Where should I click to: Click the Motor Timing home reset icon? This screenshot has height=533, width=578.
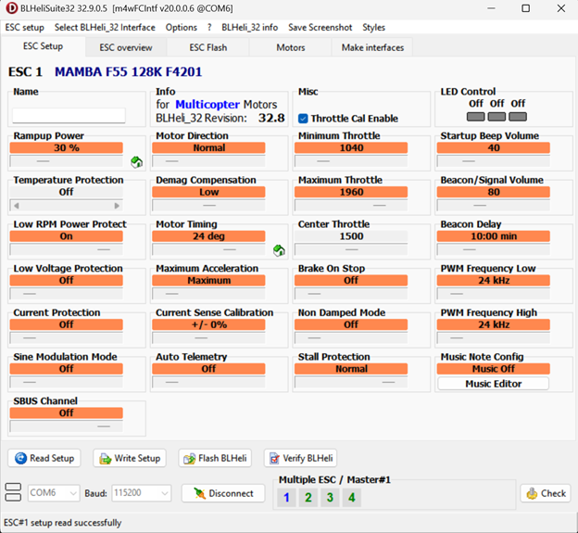click(x=279, y=250)
